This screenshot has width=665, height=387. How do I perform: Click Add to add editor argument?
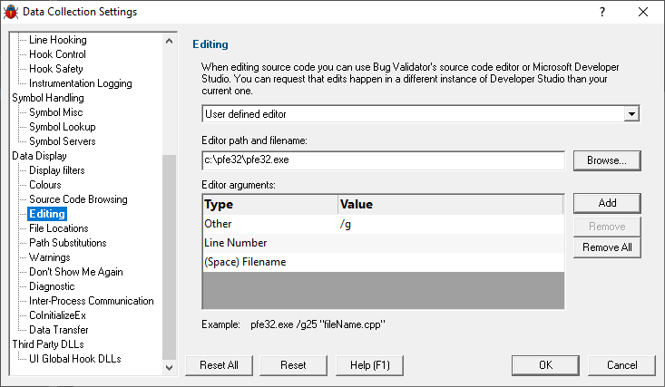coord(607,203)
